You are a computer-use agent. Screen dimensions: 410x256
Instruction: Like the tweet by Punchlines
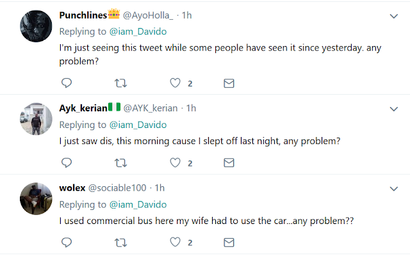pos(174,84)
